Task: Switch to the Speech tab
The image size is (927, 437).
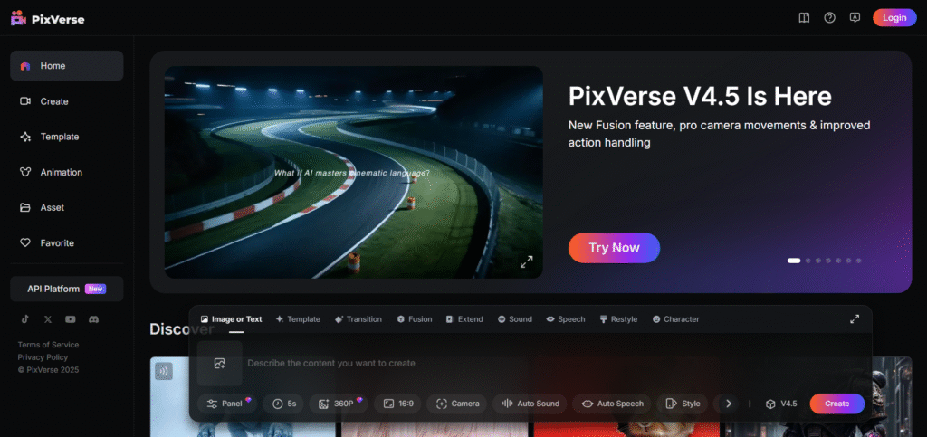Action: tap(565, 318)
